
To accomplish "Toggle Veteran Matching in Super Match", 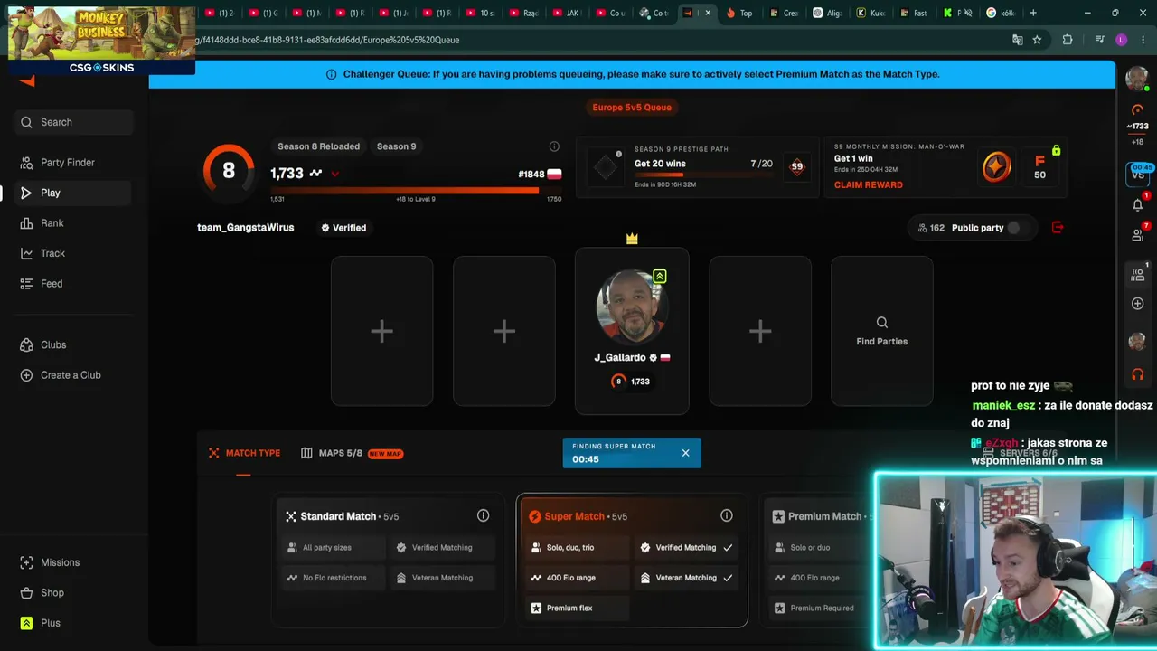I will coord(686,578).
